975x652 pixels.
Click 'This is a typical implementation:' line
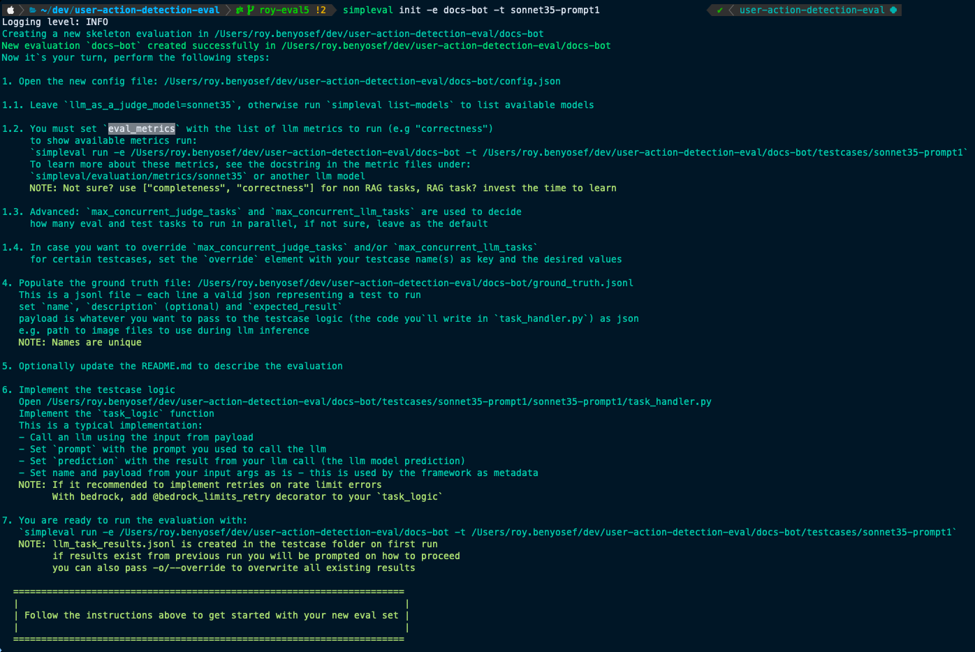110,425
